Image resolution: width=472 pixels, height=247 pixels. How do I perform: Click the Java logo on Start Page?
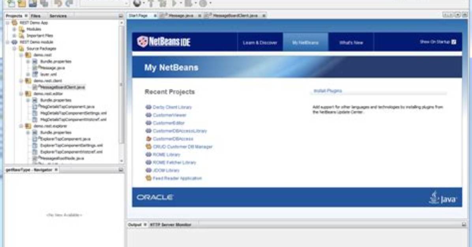[442, 198]
